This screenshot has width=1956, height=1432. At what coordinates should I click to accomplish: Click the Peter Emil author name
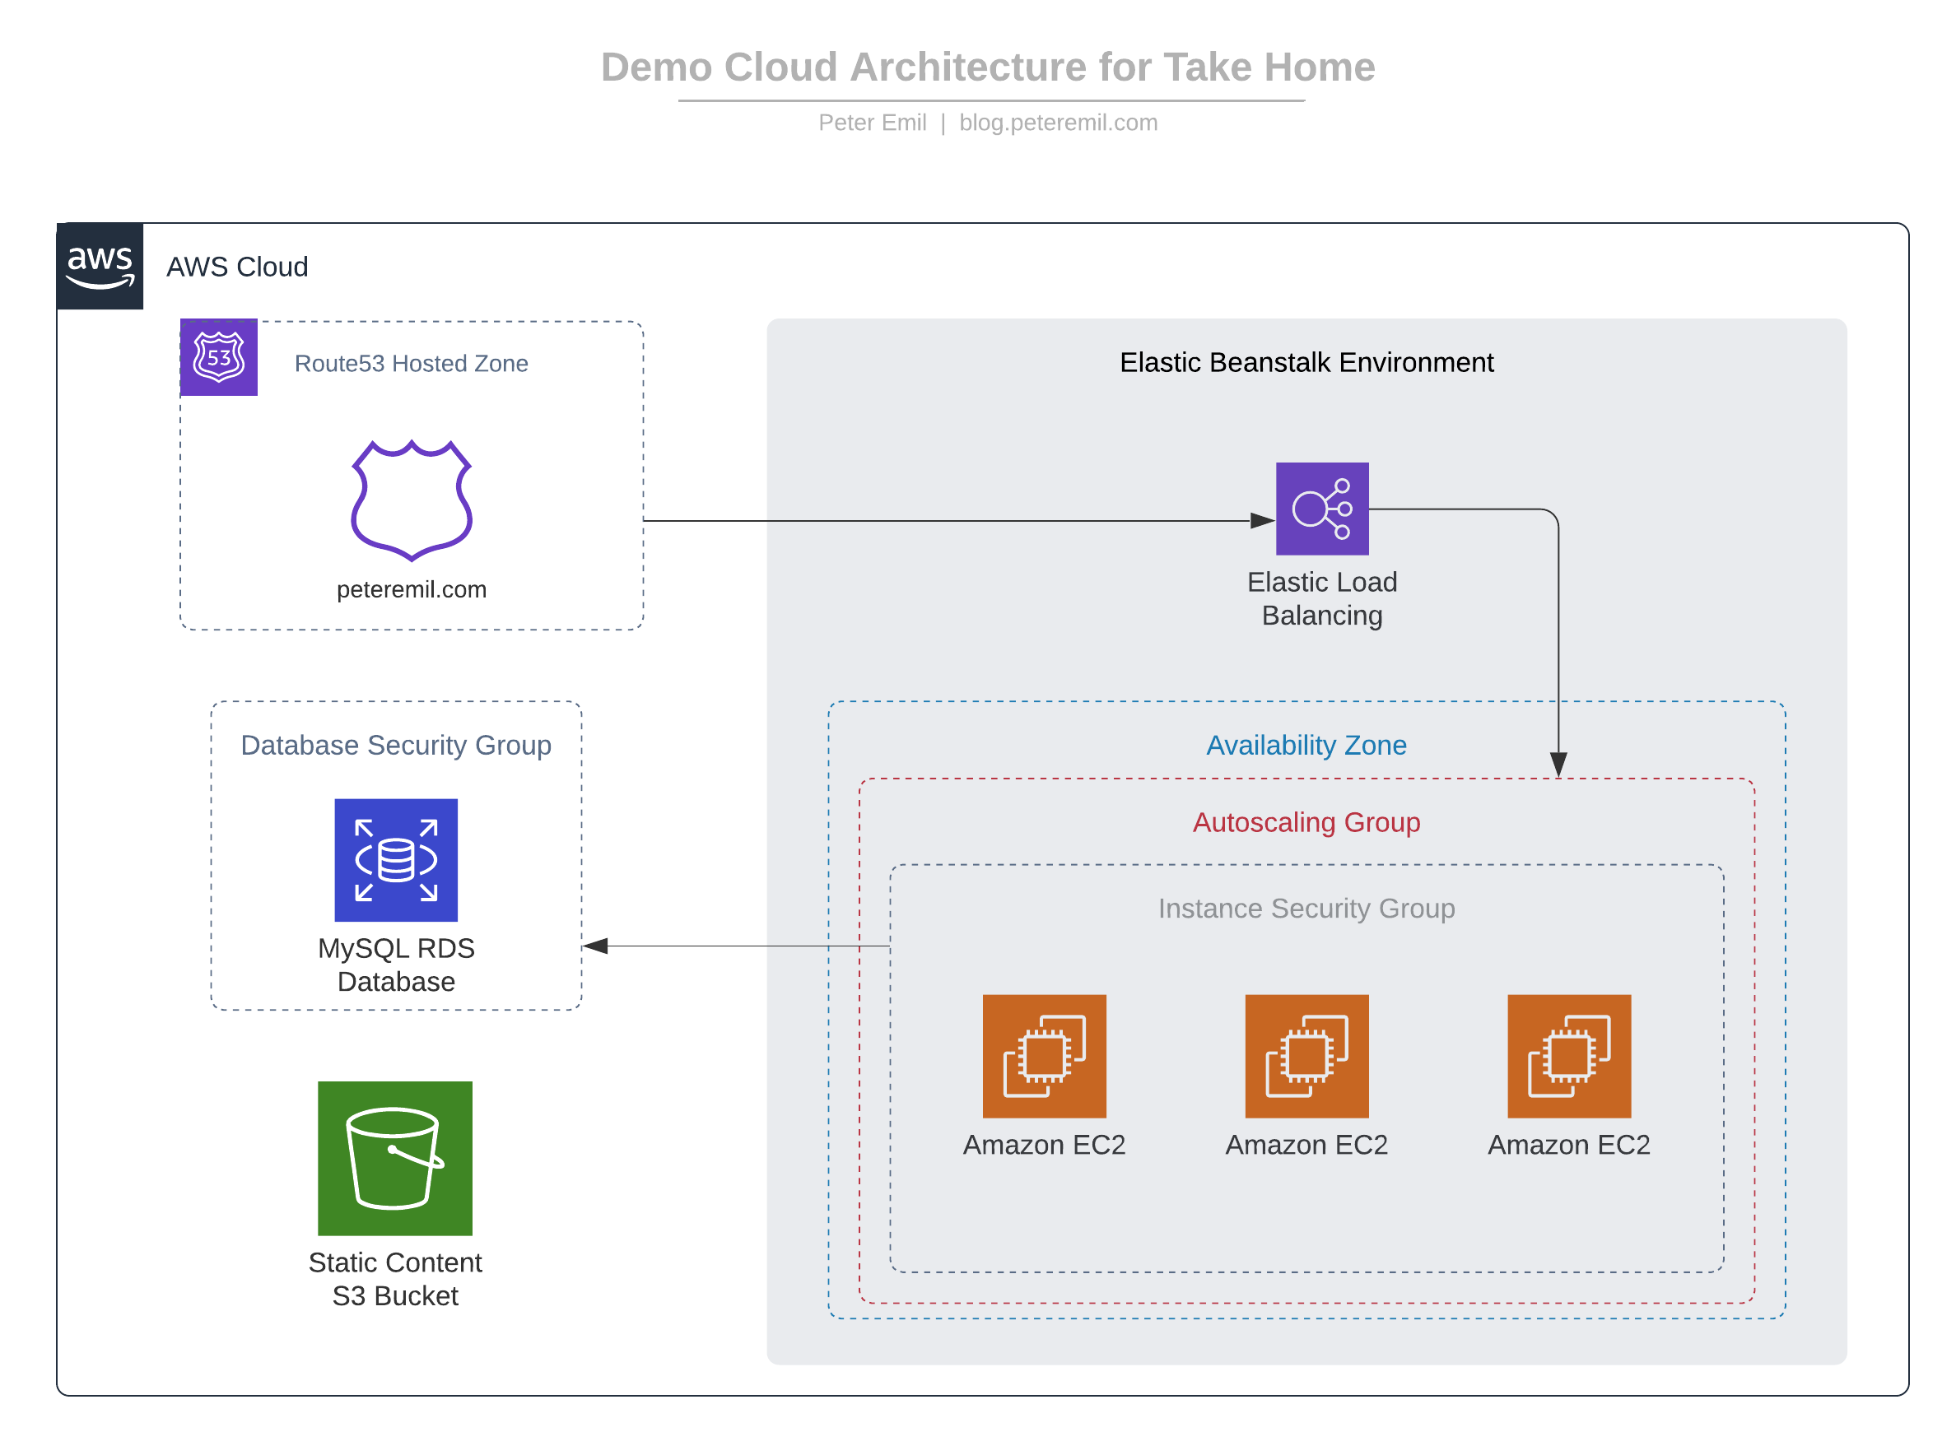tap(871, 123)
